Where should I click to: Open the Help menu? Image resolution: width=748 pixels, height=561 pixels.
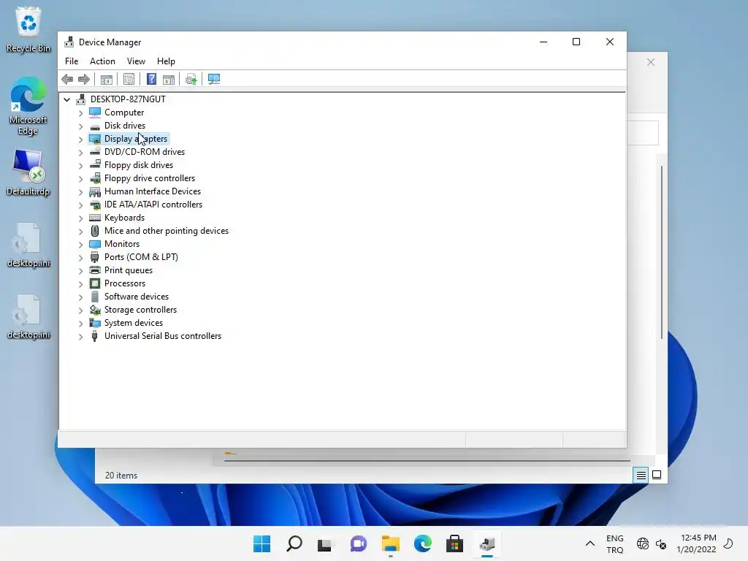point(166,61)
